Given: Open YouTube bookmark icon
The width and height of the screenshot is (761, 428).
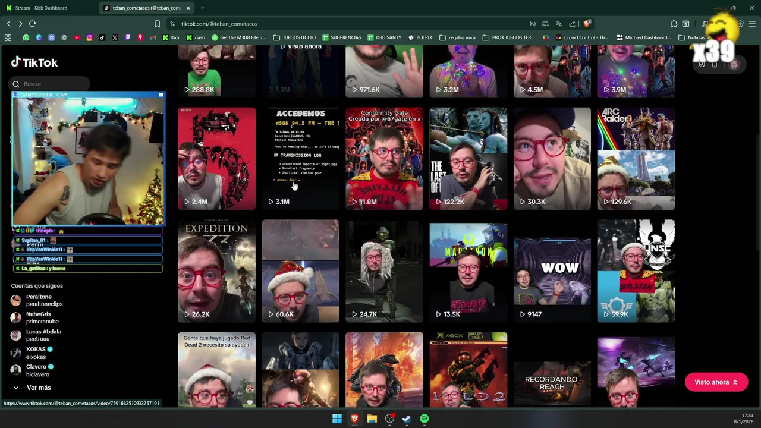Looking at the screenshot, I should point(77,37).
